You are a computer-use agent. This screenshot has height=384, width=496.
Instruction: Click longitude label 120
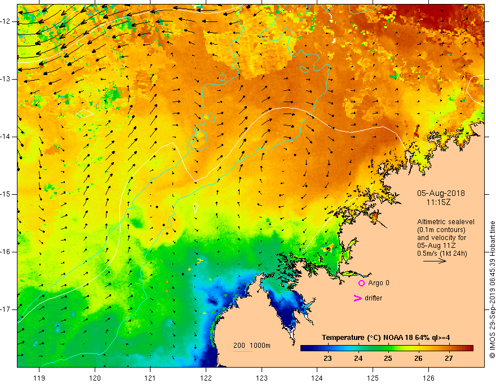[95, 378]
